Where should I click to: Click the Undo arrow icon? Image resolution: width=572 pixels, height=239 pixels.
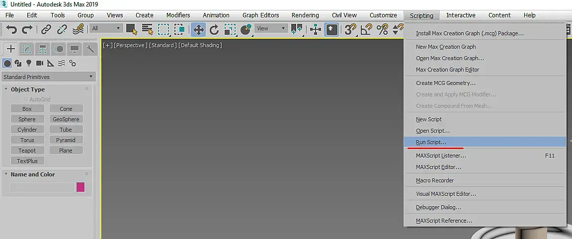pyautogui.click(x=11, y=29)
